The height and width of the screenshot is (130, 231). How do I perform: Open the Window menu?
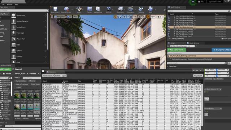[10, 5]
